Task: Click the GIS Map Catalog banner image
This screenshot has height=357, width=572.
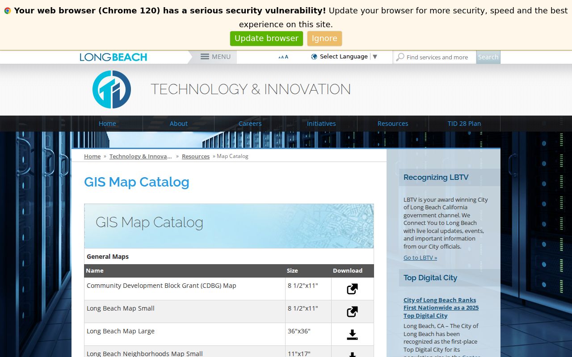Action: pyautogui.click(x=229, y=226)
